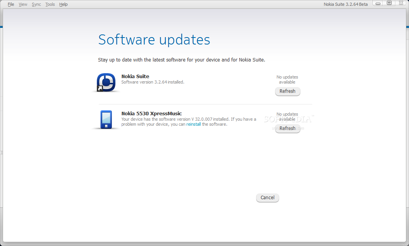
Task: Click the 'Nokia Suite' product title
Action: tap(135, 76)
